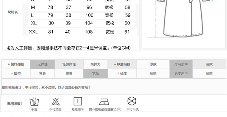Click the value 61 in the XXL row

pyautogui.click(x=127, y=32)
